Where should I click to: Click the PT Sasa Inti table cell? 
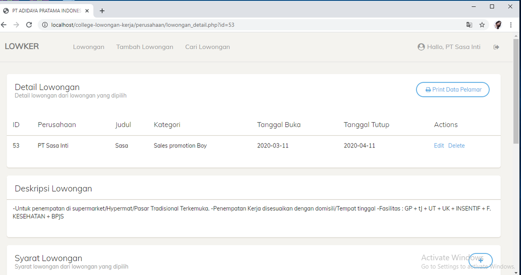53,145
